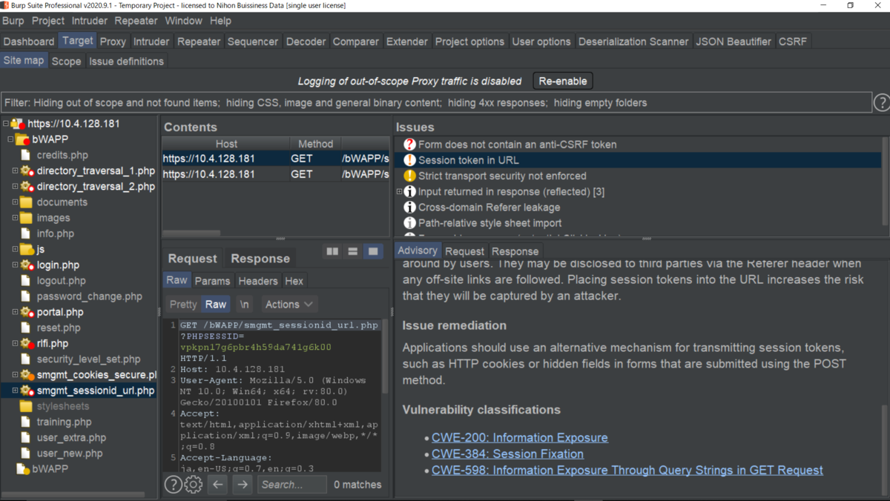Click the host lock icon for https://10.4.128.181

[18, 124]
